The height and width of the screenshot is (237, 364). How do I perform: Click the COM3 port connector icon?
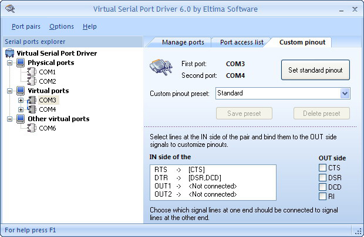tap(32, 100)
